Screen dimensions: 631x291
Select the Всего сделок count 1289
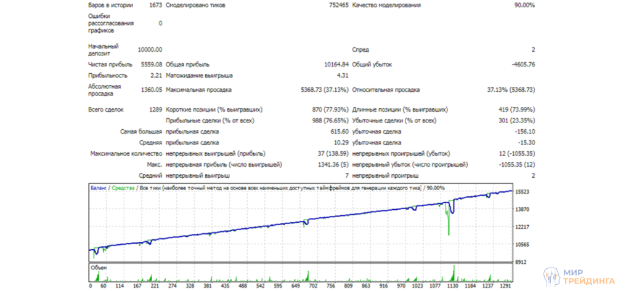pyautogui.click(x=154, y=110)
